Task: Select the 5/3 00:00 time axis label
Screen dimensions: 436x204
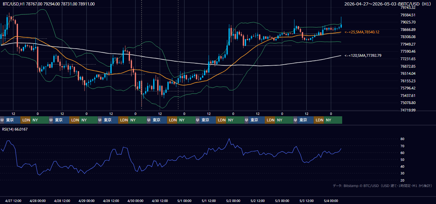Action: 282,201
